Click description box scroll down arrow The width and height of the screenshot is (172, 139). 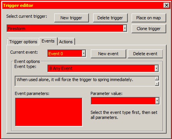tap(157, 84)
